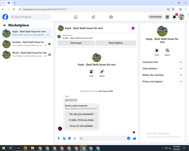189x151 pixels.
Task: Open the Groups icon in top navigation
Action: point(111,17)
